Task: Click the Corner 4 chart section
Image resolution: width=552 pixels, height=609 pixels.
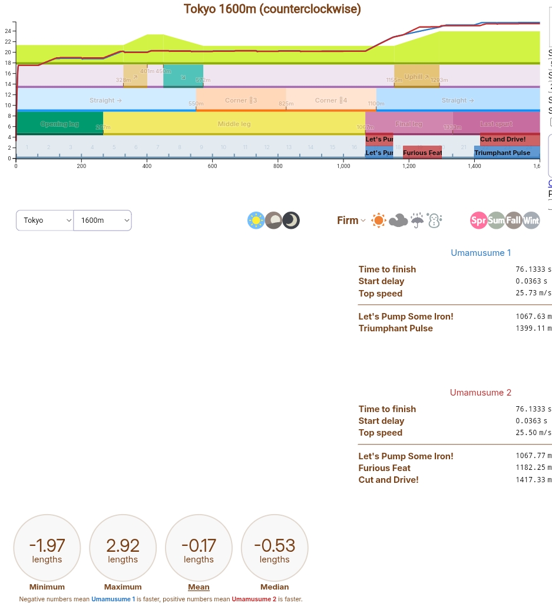Action: point(331,100)
